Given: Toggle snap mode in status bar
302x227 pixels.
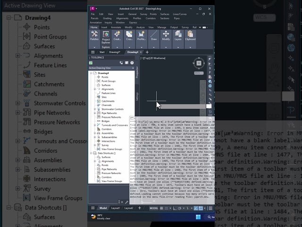Looking at the screenshot, I should pos(166,208).
